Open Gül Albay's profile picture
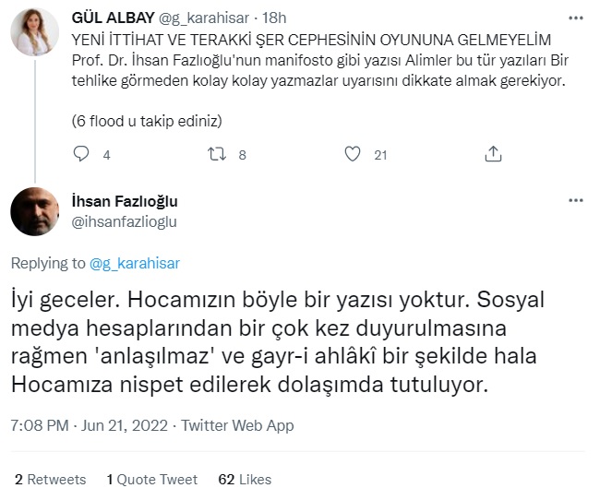600x500 pixels. [35, 34]
